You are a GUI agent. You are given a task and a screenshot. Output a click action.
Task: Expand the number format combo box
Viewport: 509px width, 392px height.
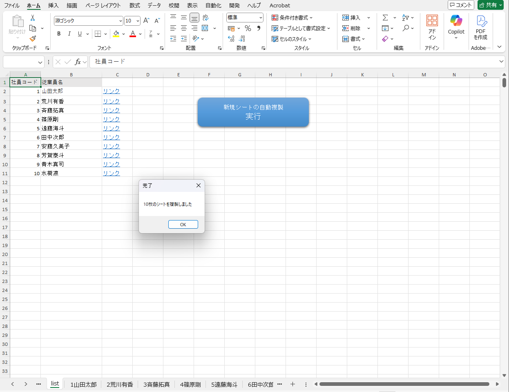(261, 18)
